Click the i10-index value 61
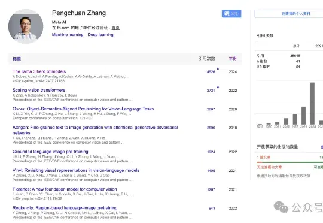 [x=298, y=67]
